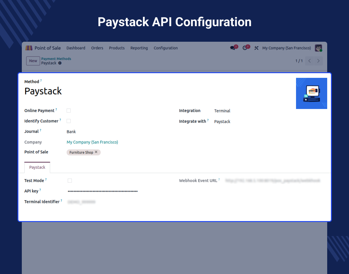The width and height of the screenshot is (349, 274).
Task: Open the Products menu
Action: (x=117, y=48)
